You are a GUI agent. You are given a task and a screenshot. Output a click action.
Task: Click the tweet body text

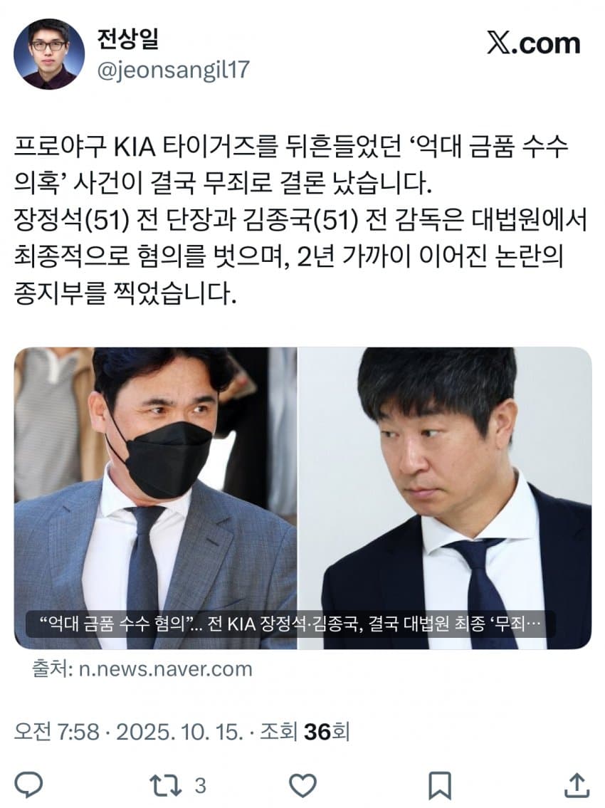click(301, 220)
